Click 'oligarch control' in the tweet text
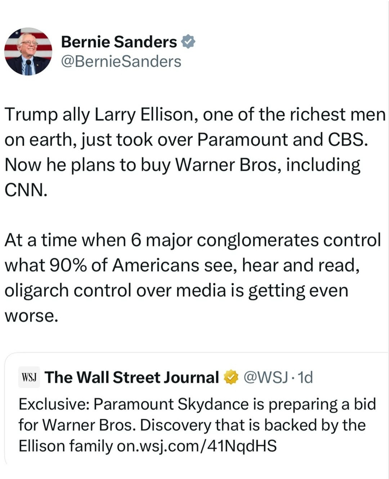 (68, 290)
